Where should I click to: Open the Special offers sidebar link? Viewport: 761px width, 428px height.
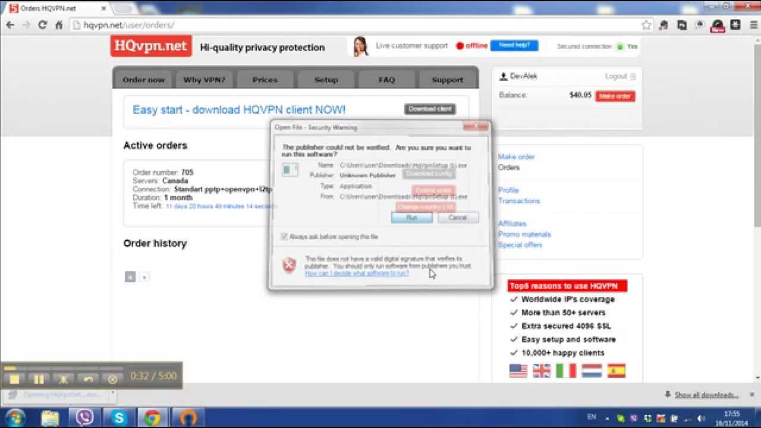pos(520,245)
